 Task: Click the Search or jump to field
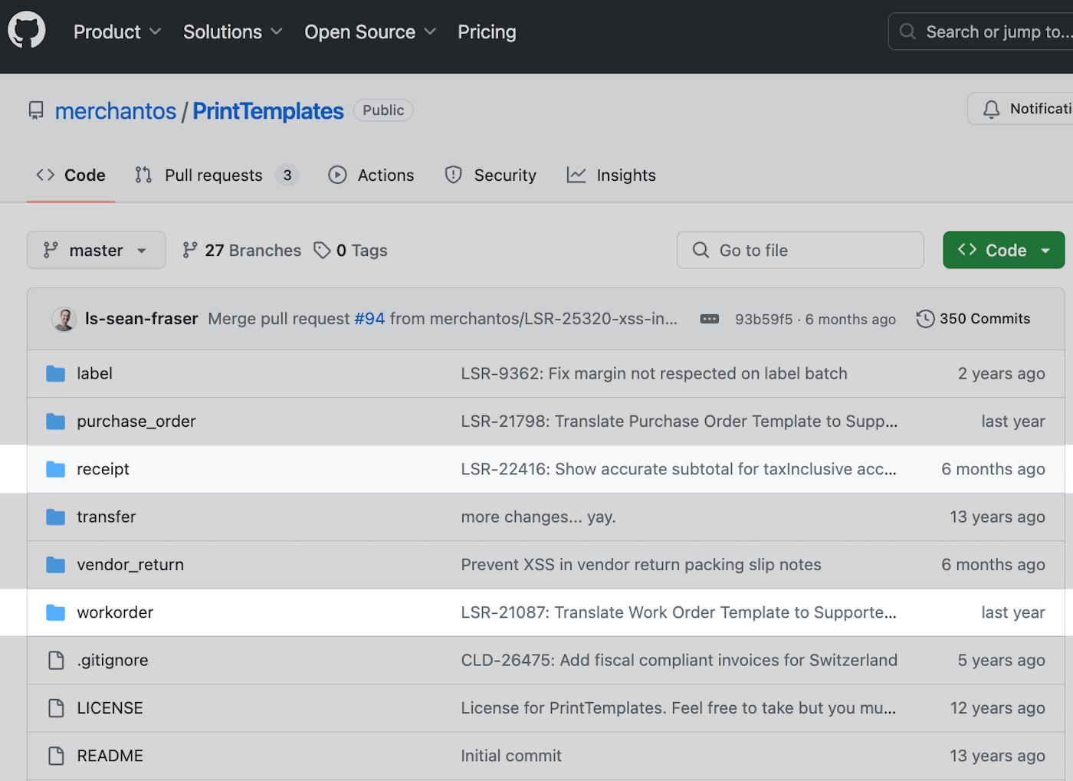coord(981,31)
